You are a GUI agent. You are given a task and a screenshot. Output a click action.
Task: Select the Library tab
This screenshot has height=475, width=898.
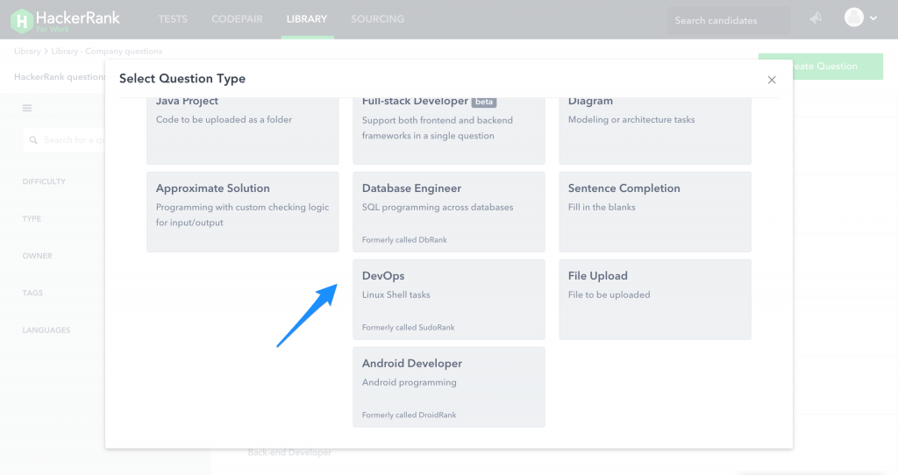click(x=307, y=19)
